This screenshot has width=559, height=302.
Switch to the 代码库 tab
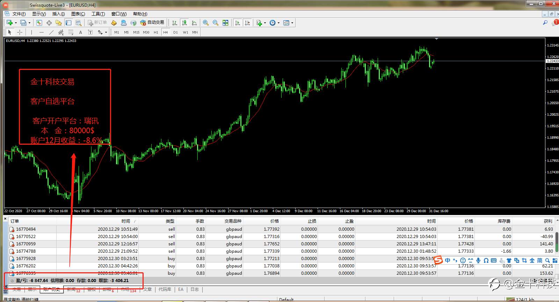tap(165, 289)
